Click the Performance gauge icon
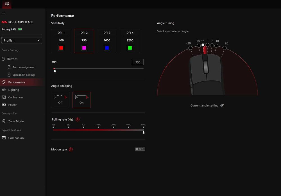281x196 pixels. coord(4,82)
